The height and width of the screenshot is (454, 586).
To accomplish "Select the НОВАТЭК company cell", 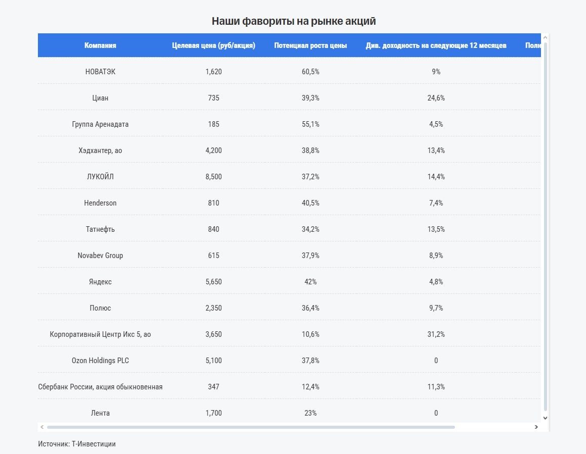I will tap(100, 72).
